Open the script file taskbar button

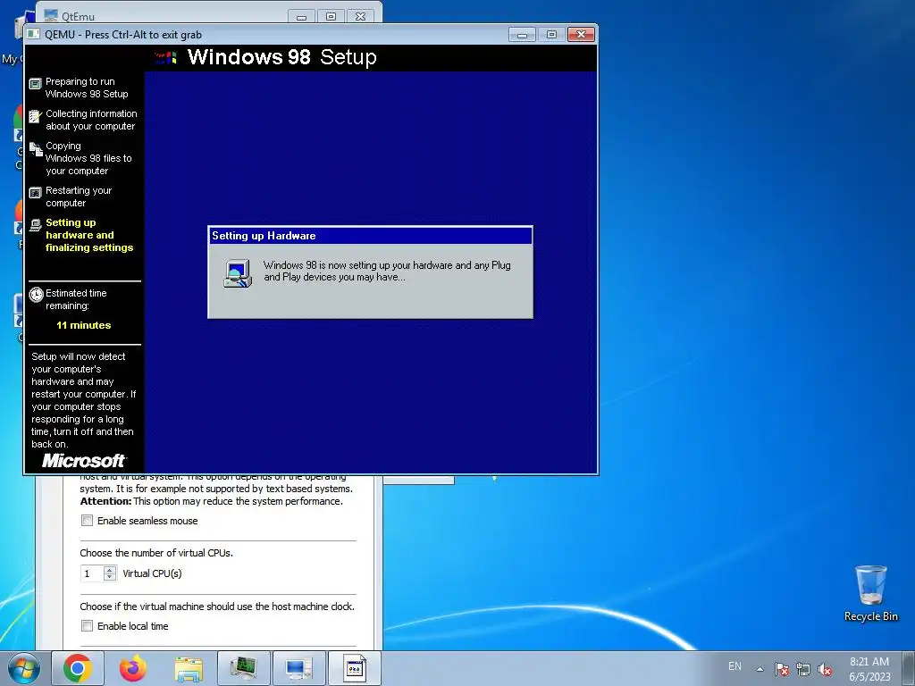point(354,668)
